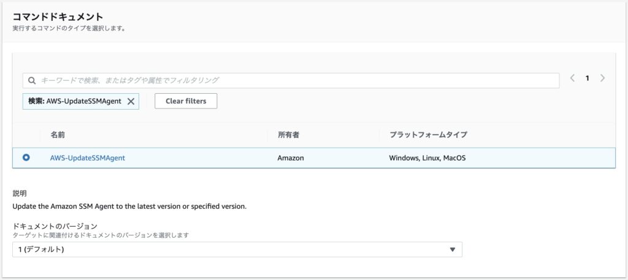The width and height of the screenshot is (628, 280).
Task: Click the コマンドドキュメント heading
Action: [x=58, y=17]
